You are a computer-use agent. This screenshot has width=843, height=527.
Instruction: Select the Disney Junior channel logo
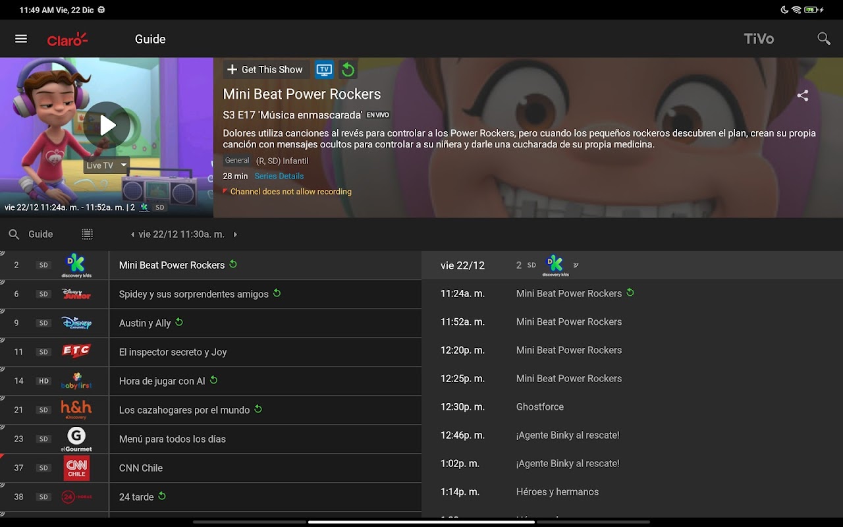(76, 294)
